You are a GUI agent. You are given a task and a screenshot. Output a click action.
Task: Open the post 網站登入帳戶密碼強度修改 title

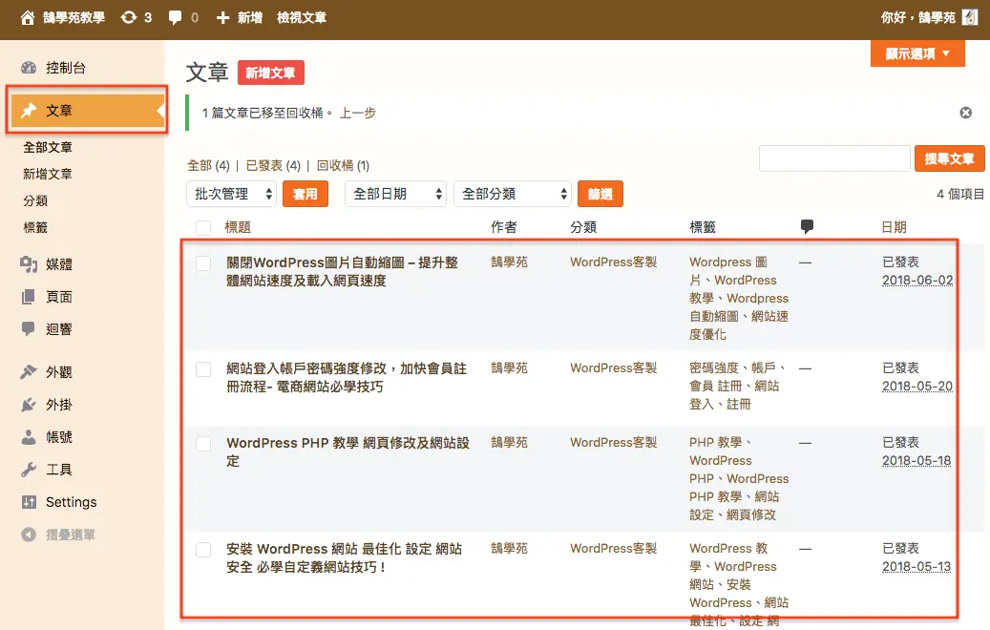pos(346,377)
